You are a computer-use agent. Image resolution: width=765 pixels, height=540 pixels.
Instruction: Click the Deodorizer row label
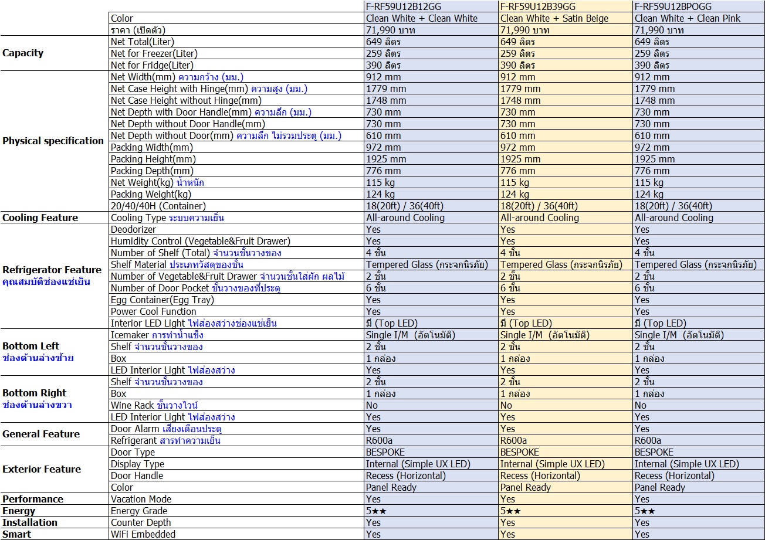pos(133,229)
